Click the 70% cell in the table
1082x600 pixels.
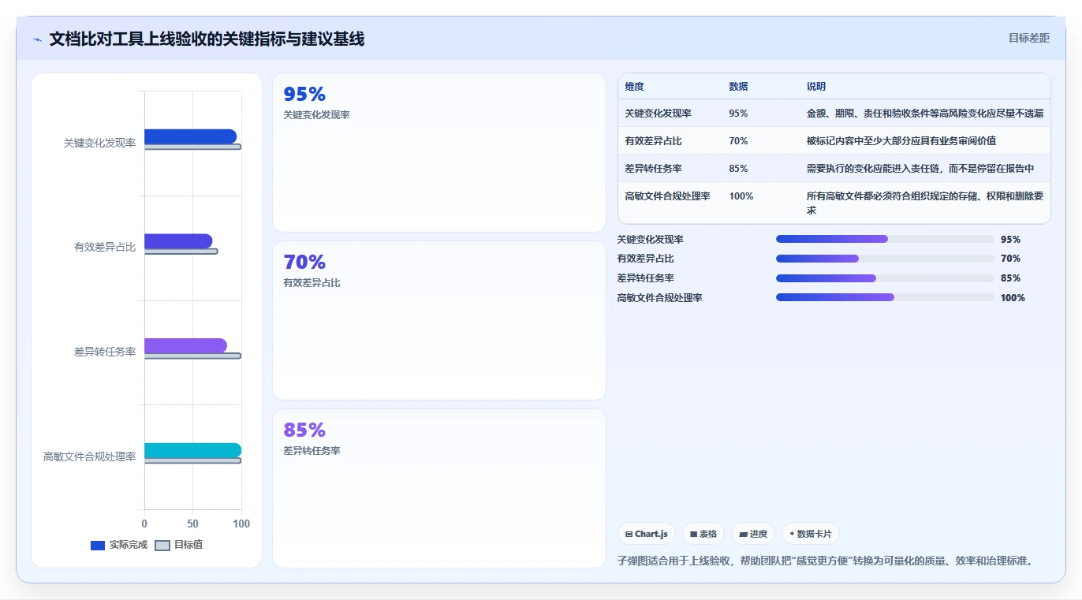pos(738,141)
